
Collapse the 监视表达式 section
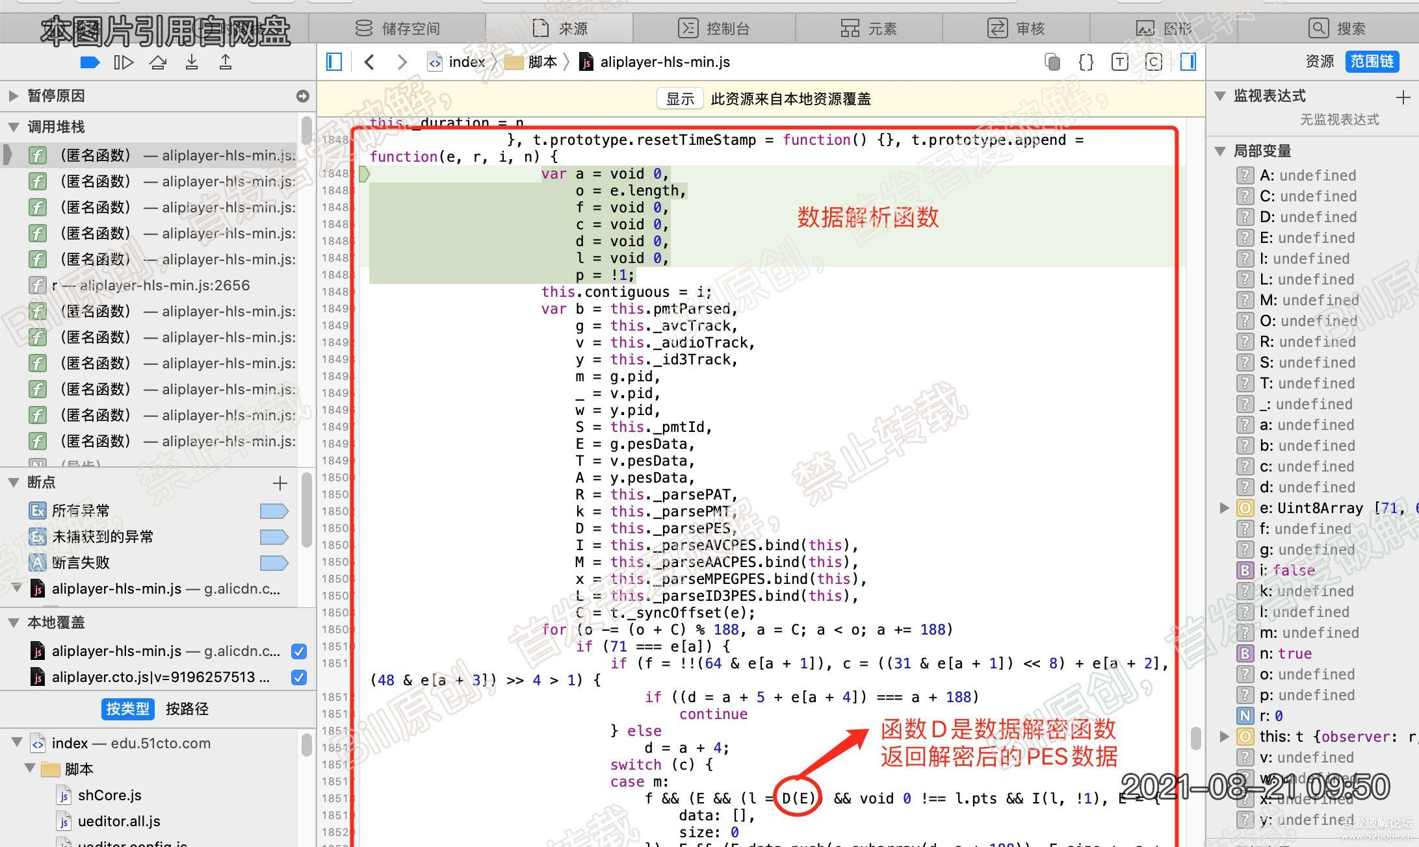tap(1219, 96)
